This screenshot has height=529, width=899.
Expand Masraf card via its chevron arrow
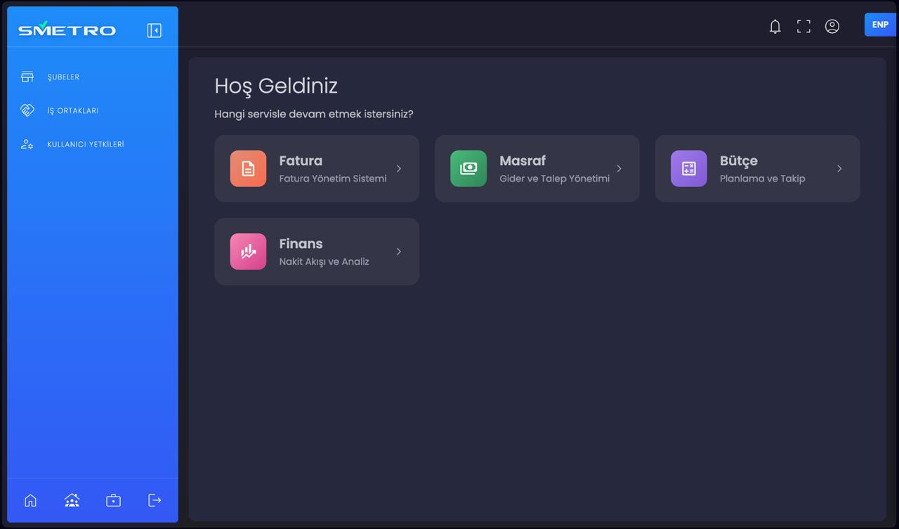point(619,169)
